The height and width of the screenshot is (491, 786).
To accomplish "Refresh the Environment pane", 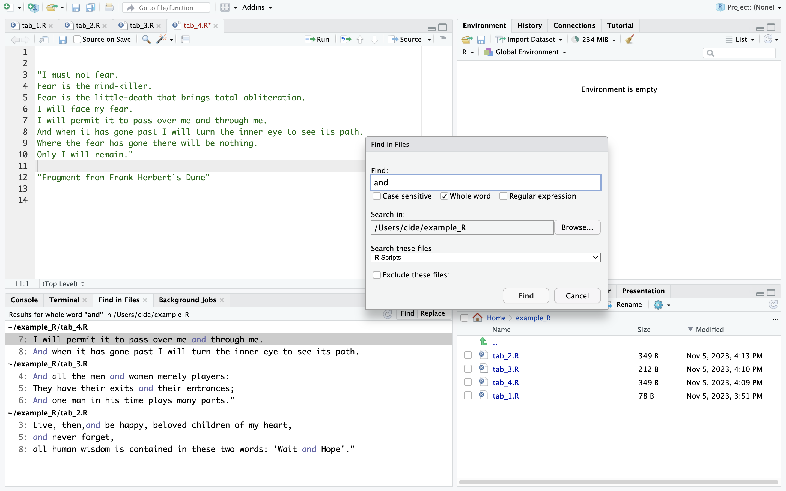I will [768, 39].
